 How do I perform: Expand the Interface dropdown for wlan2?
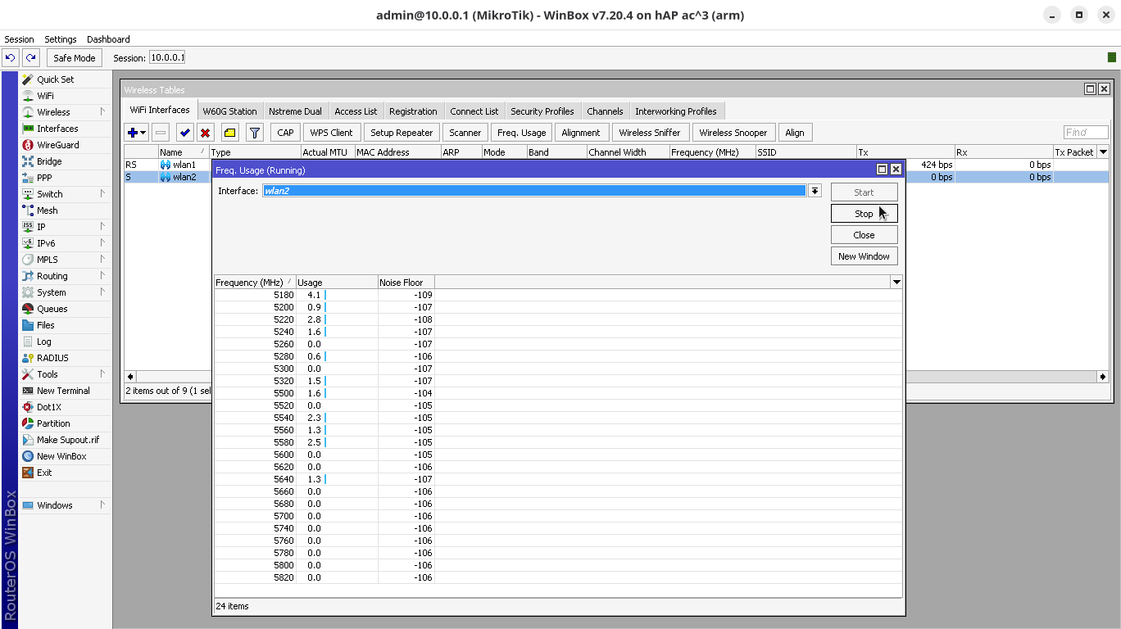(815, 191)
